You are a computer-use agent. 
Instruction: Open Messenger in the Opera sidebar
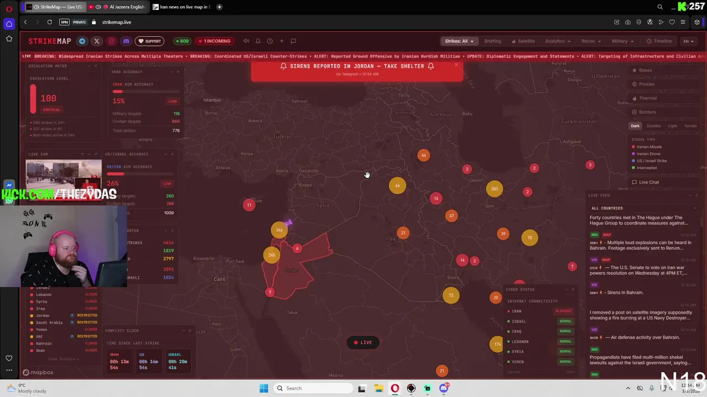pyautogui.click(x=9, y=185)
